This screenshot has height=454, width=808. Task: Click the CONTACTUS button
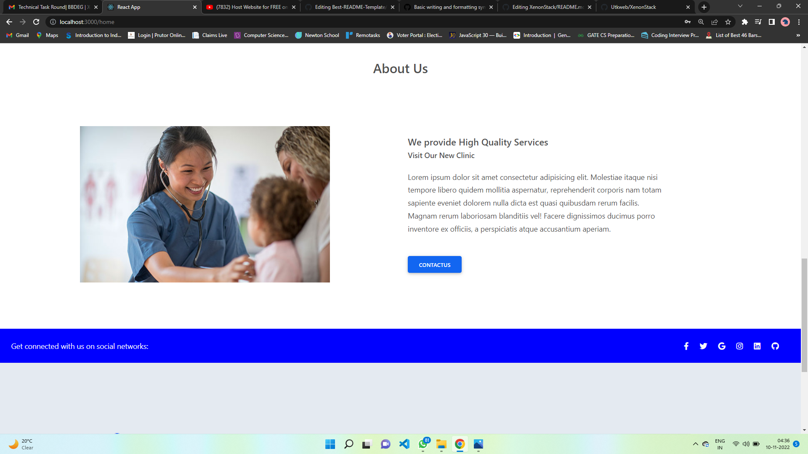tap(434, 264)
